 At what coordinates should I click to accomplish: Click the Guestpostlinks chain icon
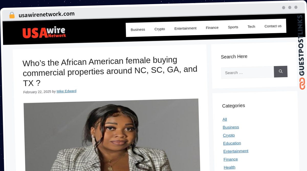[x=302, y=84]
